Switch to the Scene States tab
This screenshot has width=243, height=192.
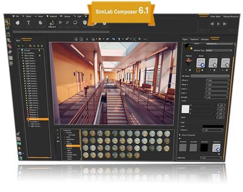click(x=215, y=17)
